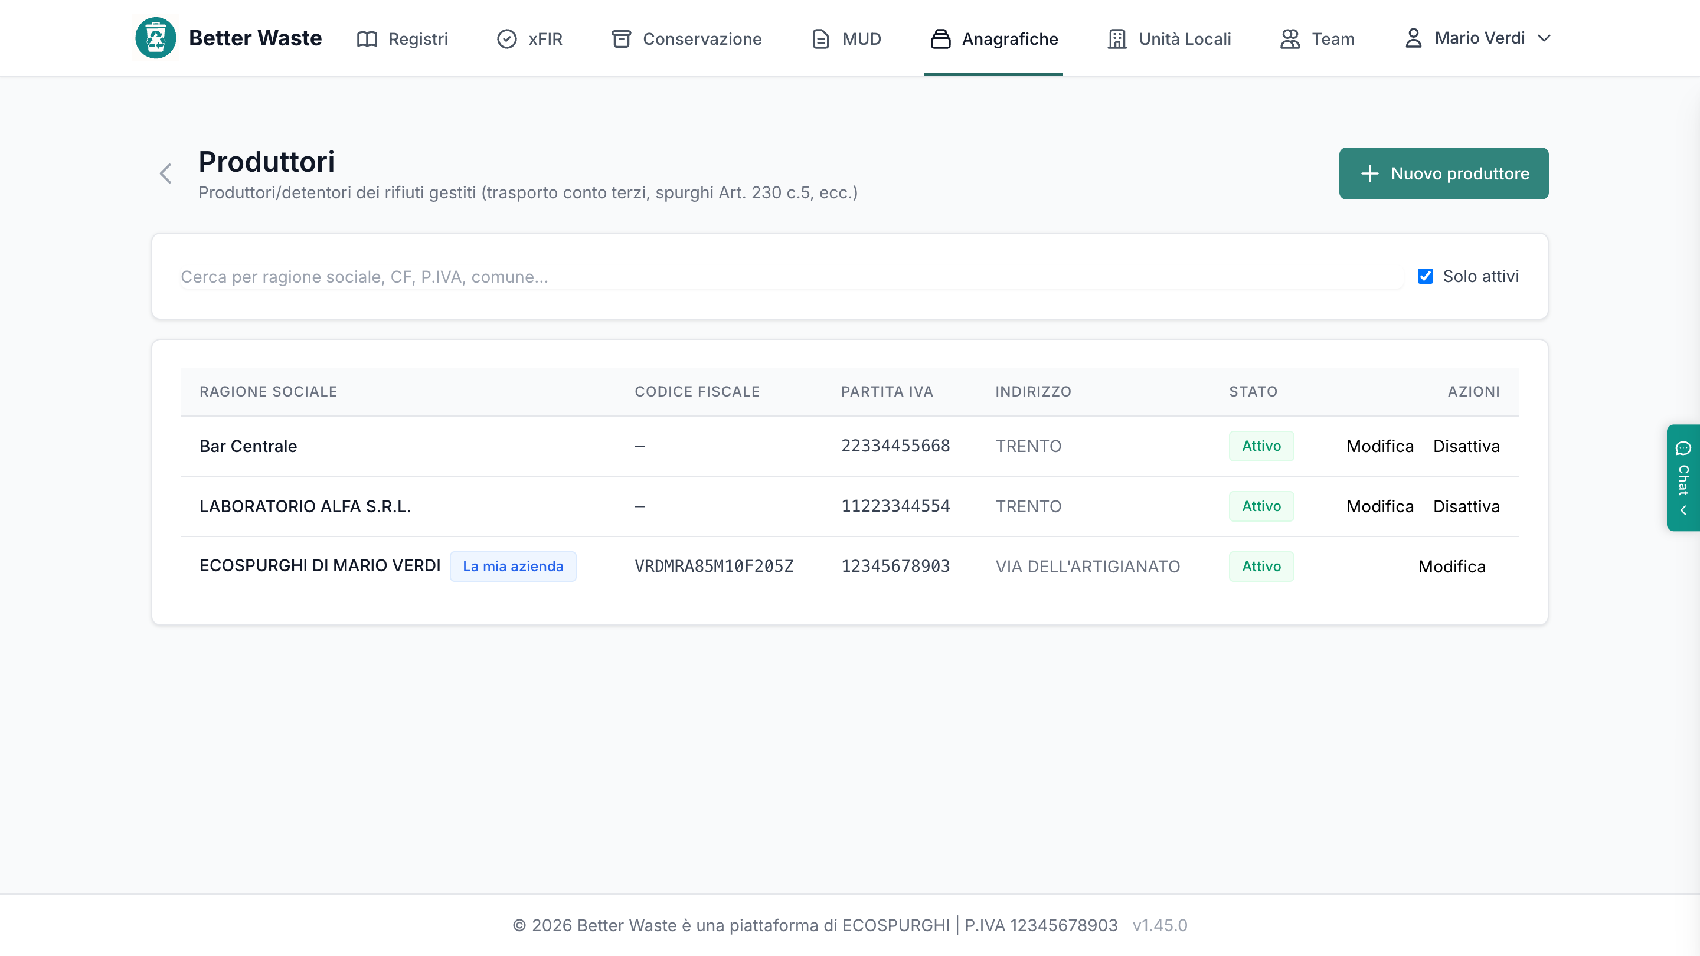Open the xFIR menu item
The image size is (1700, 956).
[529, 39]
